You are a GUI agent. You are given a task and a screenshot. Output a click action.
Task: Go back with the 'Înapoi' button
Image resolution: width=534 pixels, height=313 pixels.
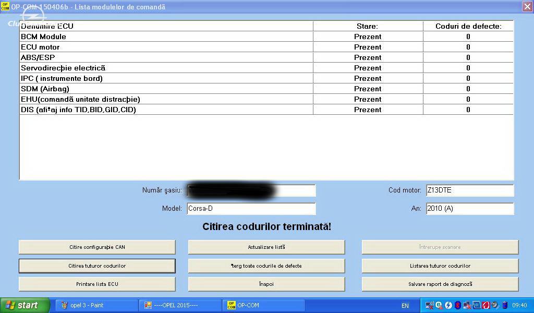(266, 284)
